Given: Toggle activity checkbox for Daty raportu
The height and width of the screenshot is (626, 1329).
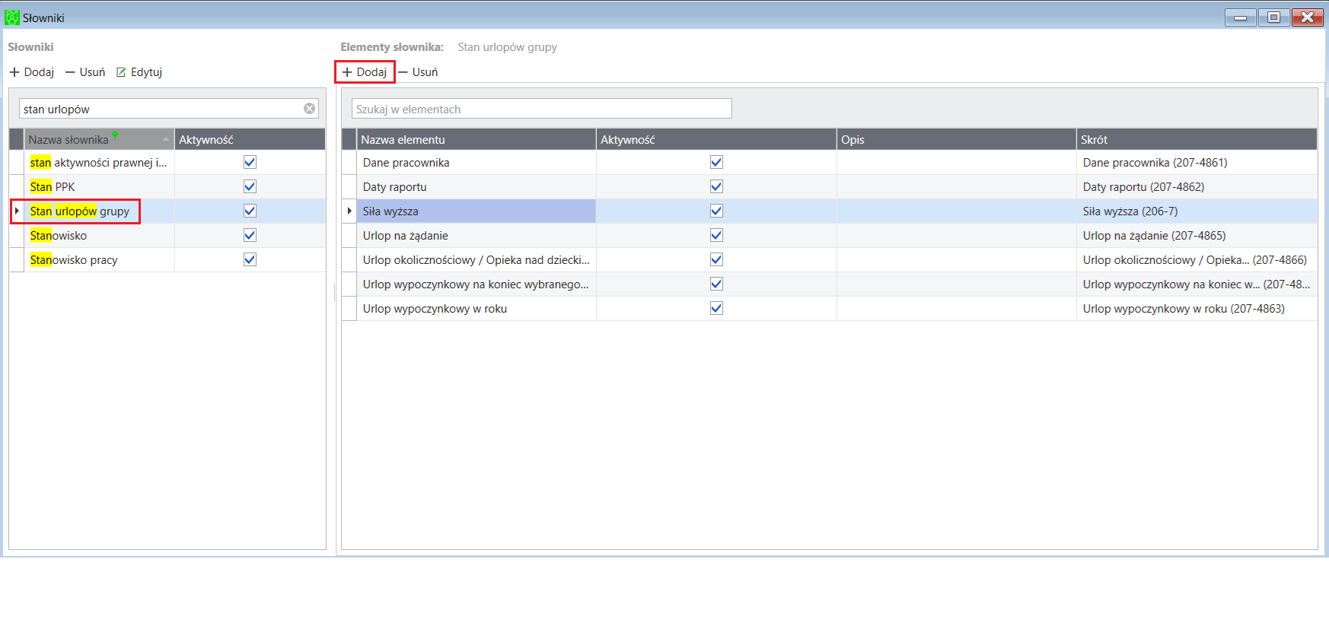Looking at the screenshot, I should 716,186.
